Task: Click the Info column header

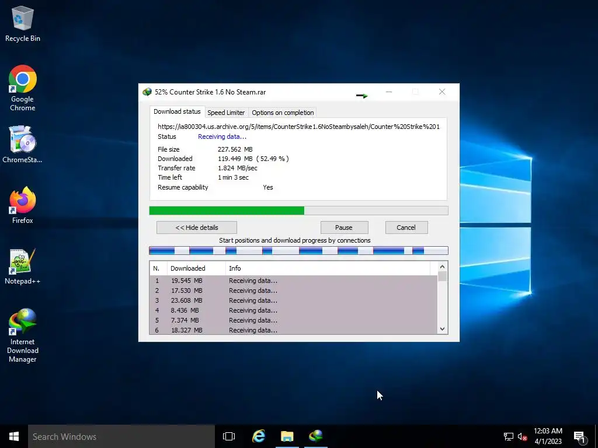Action: pos(328,268)
